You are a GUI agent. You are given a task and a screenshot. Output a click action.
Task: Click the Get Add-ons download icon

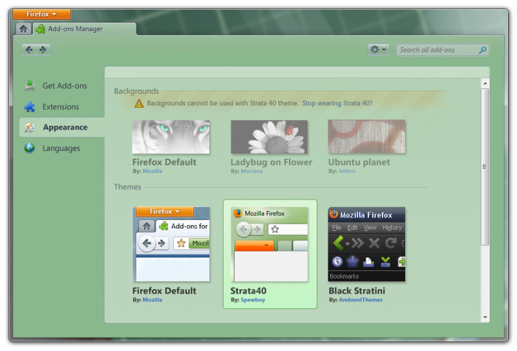(30, 86)
